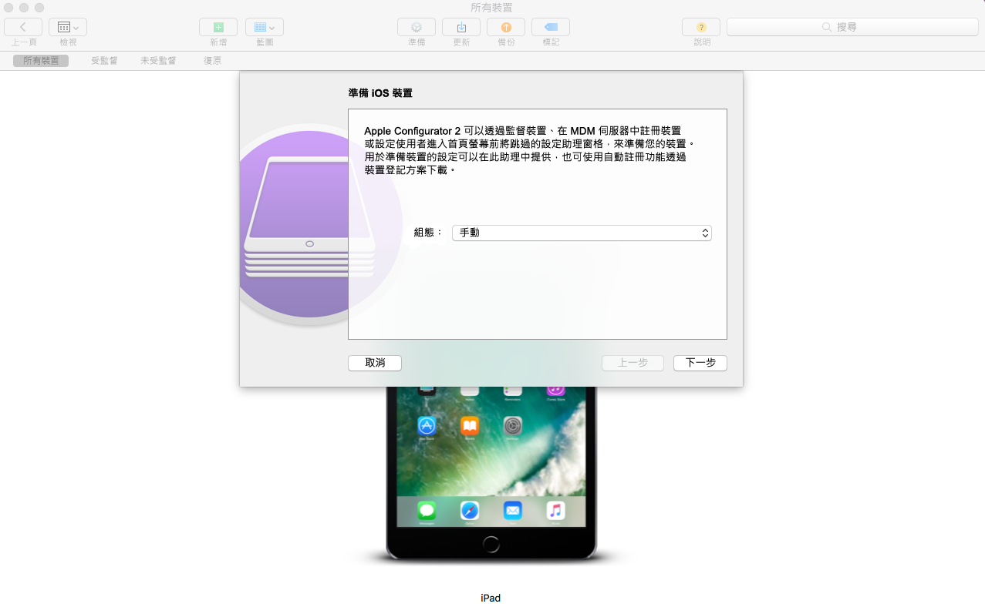Open the 藍圖 blueprints dropdown
Viewport: 985px width, 607px height.
tap(265, 27)
